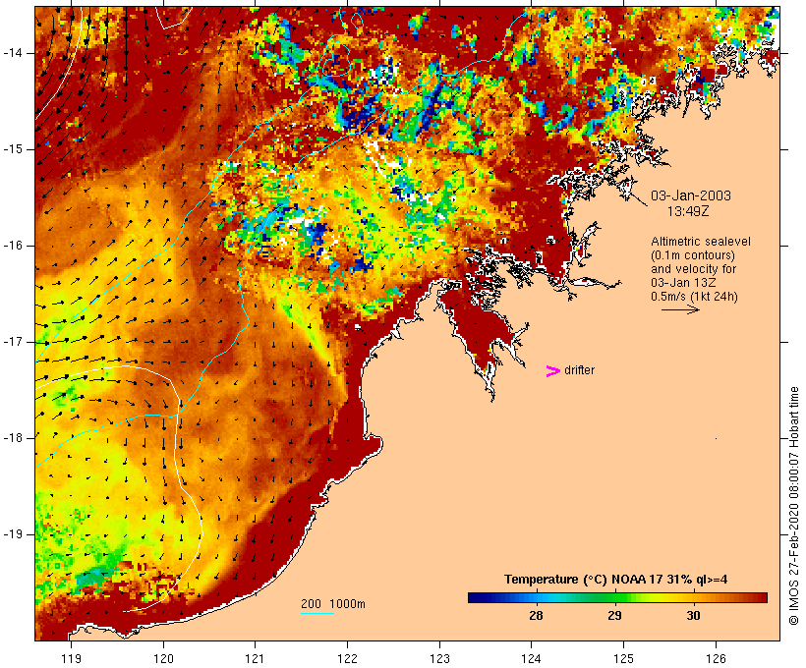
Task: Click the -16 latitude axis label
Action: [x=12, y=246]
